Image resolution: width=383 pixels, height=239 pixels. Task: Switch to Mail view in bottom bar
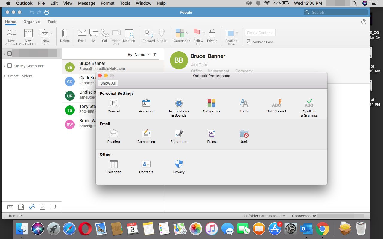point(10,207)
